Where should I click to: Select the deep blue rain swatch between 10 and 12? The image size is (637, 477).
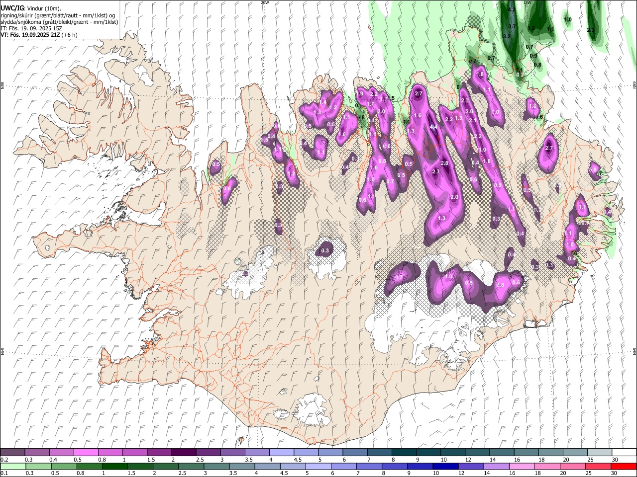click(x=446, y=466)
